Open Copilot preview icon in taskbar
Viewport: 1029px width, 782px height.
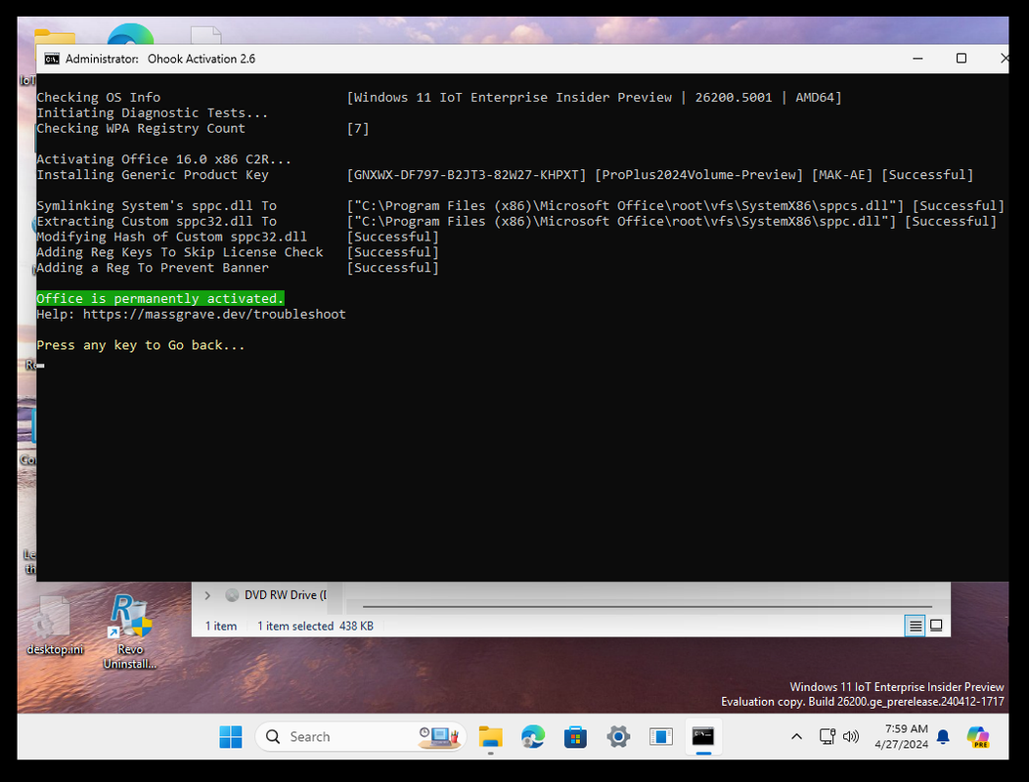[978, 737]
